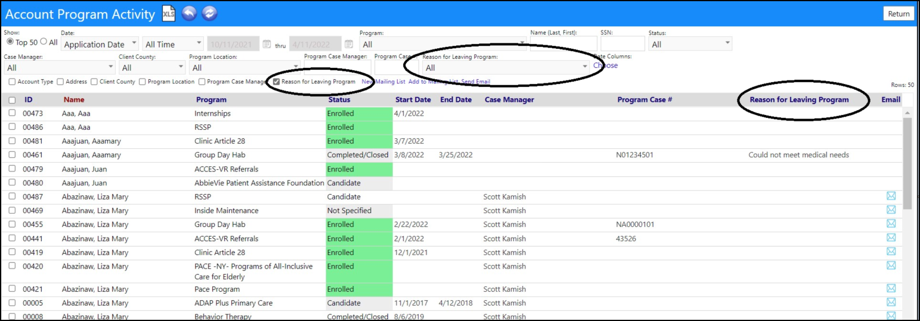Click the 'ADAP Plus Primary Care' program cell

tap(234, 303)
